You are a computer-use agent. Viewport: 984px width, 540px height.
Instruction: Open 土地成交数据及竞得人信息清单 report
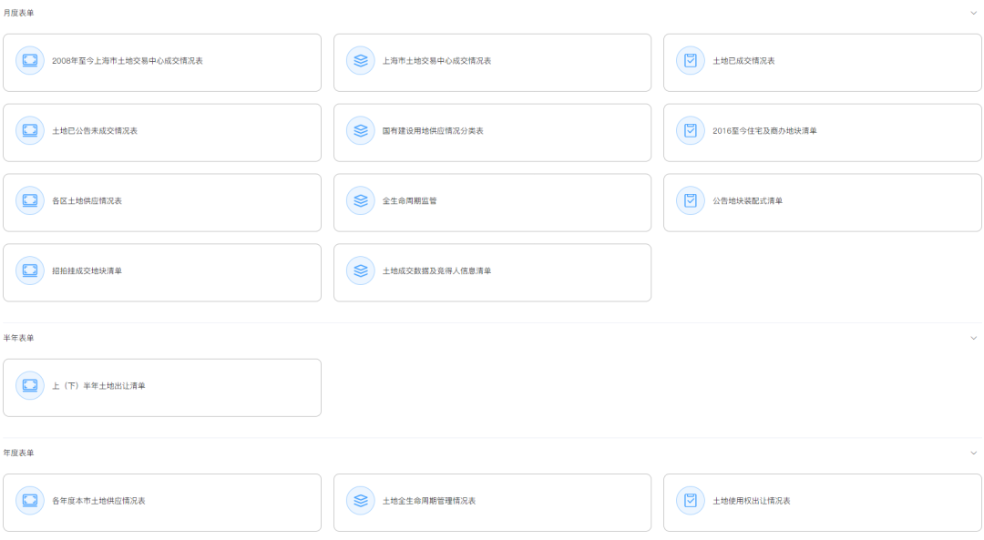[x=492, y=271]
